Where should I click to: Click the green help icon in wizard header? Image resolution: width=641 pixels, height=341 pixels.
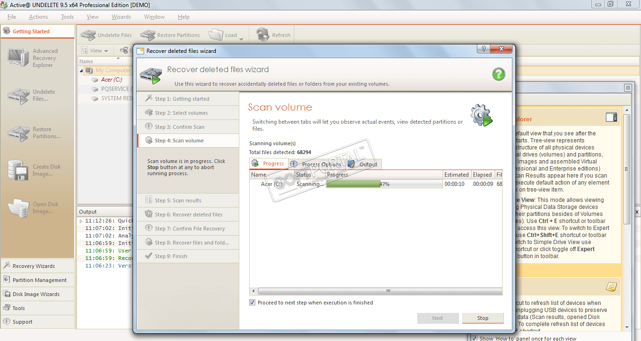tap(498, 74)
